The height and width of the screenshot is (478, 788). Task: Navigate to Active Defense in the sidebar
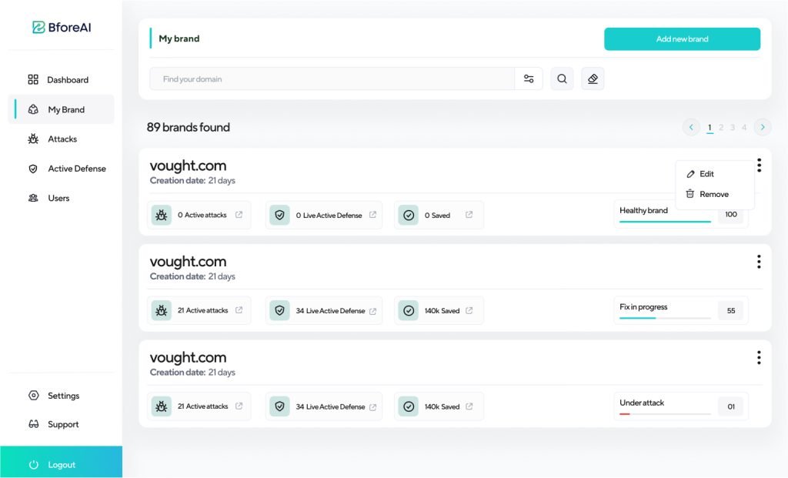(x=76, y=169)
